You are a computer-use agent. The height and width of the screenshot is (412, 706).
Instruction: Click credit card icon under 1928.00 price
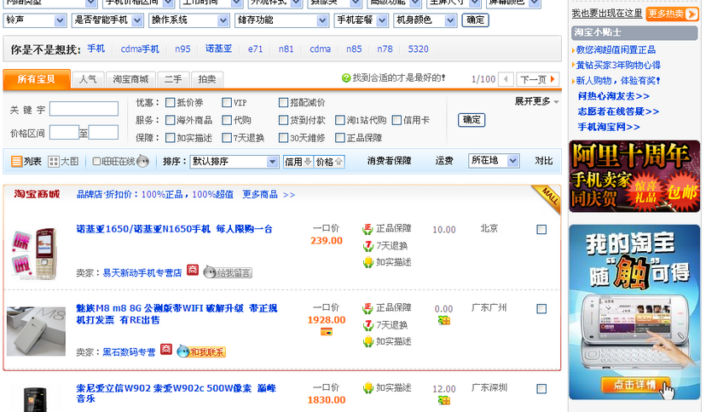click(x=326, y=332)
